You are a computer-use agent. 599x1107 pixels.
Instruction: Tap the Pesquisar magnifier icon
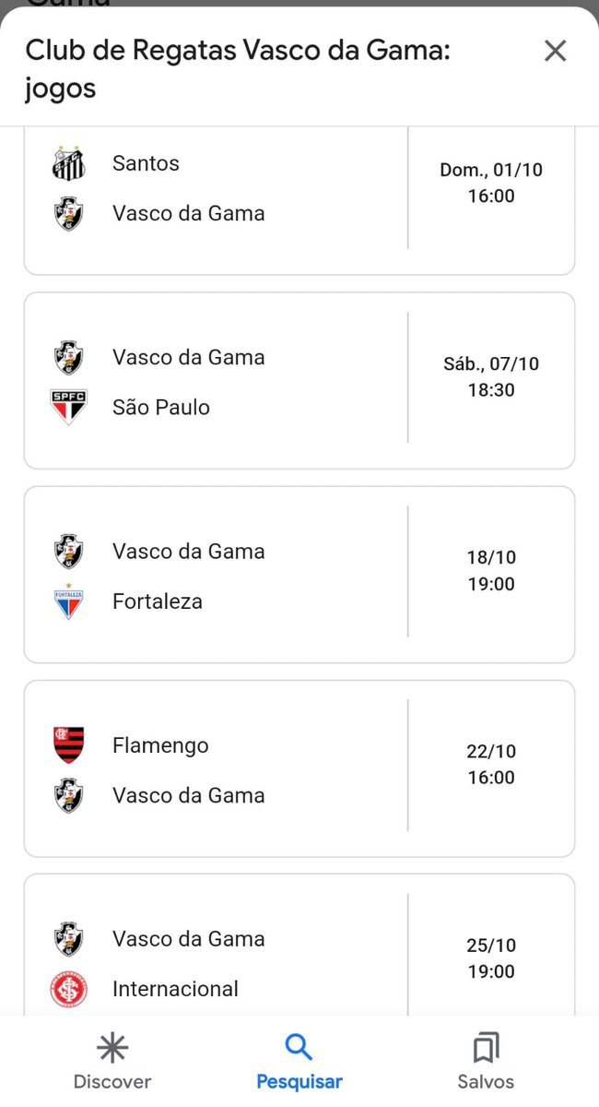(x=299, y=1047)
